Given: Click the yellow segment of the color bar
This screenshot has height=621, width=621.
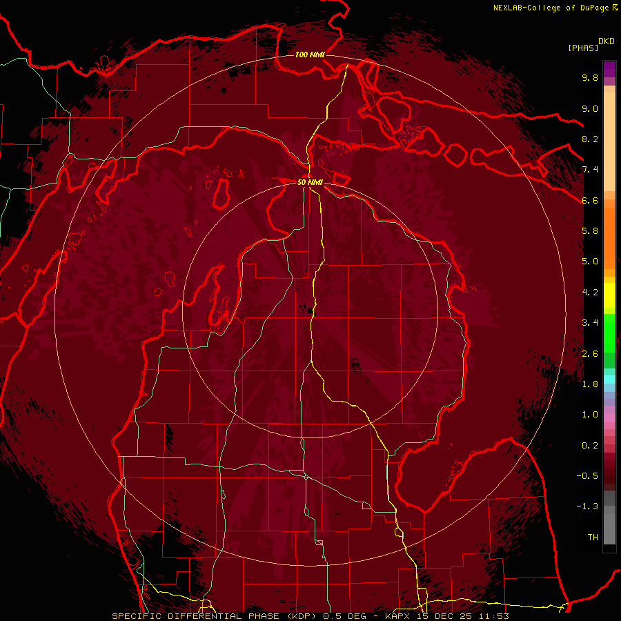Looking at the screenshot, I should point(609,295).
